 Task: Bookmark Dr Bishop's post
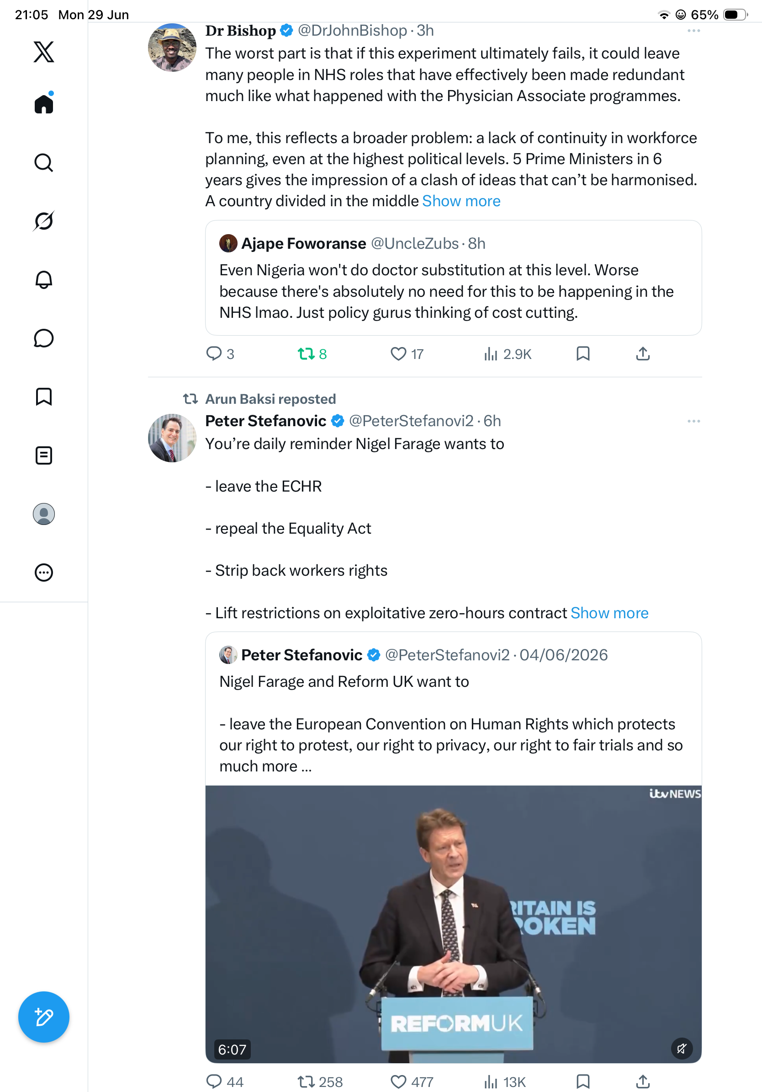click(583, 354)
